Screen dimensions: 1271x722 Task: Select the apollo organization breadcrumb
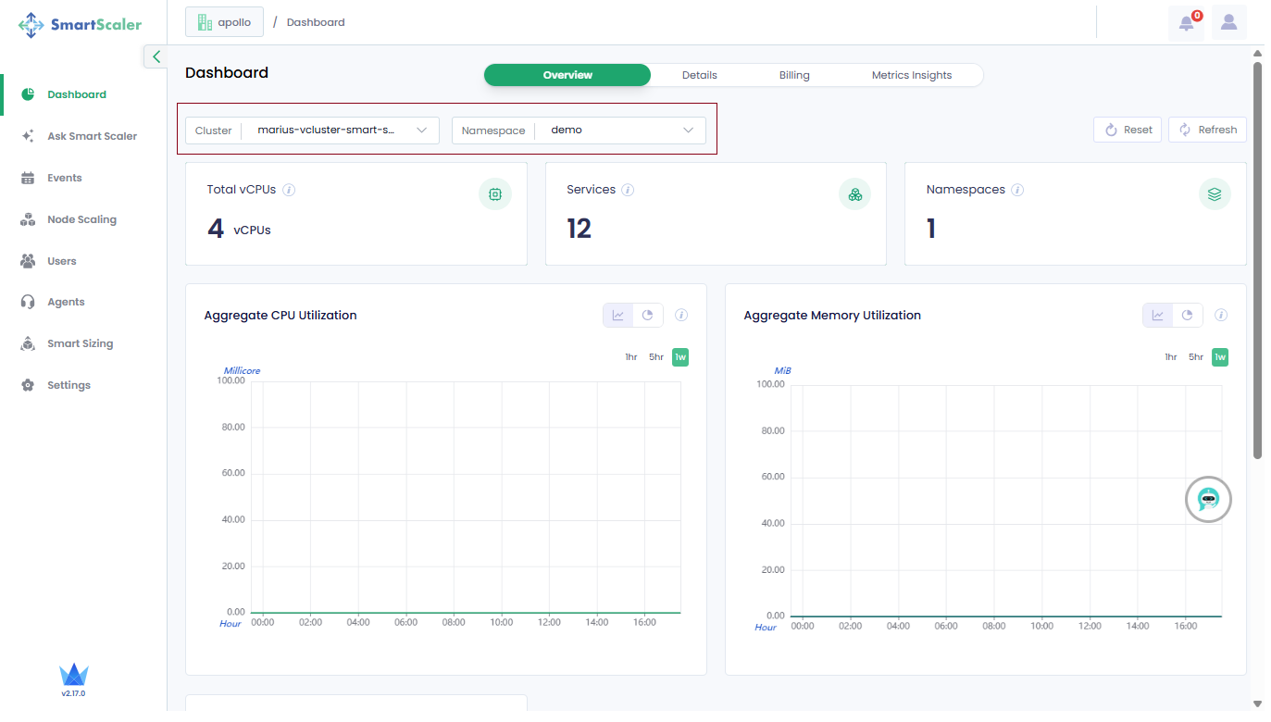[x=224, y=22]
